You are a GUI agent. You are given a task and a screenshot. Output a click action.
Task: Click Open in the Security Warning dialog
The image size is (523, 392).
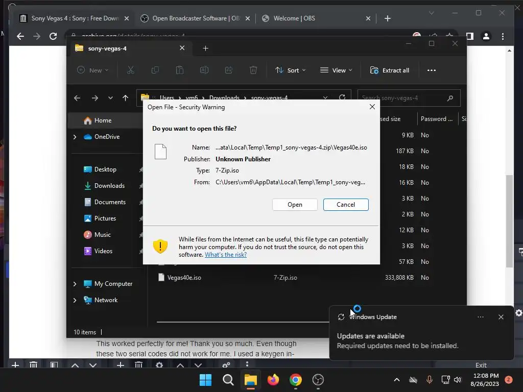click(295, 205)
